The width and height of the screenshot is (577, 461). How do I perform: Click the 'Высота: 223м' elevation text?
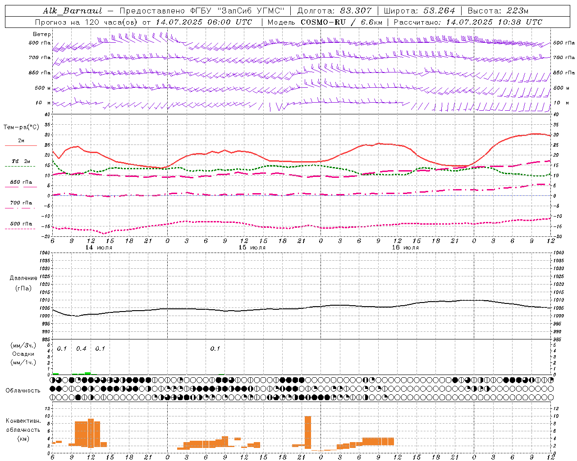click(x=498, y=11)
